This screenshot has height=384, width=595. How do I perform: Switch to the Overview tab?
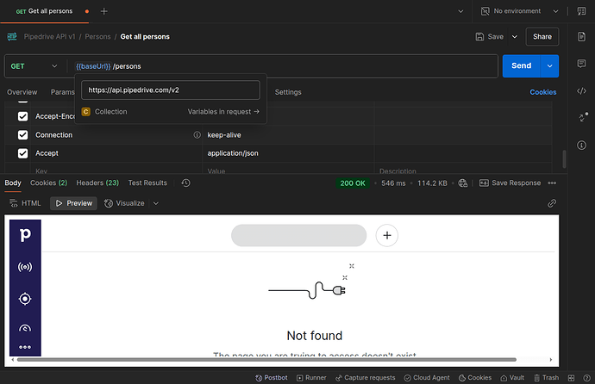(22, 92)
